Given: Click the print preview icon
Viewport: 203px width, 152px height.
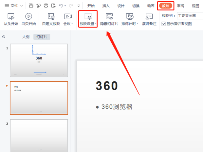Looking at the screenshot, I should tap(53, 6).
